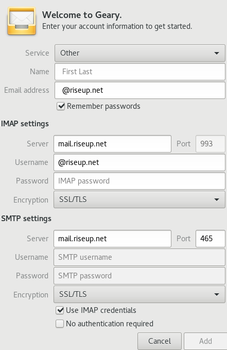Uncheck Remember passwords checkbox
Viewport: 227px width, 350px height.
[x=61, y=106]
